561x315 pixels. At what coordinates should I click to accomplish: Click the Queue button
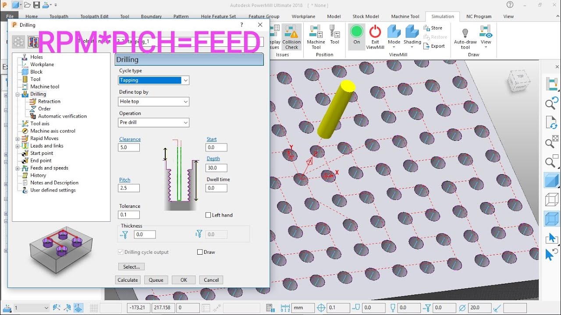click(x=156, y=280)
